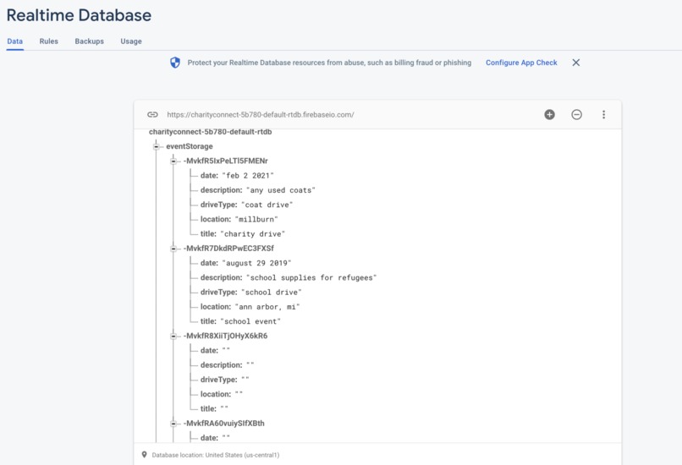Screen dimensions: 682x465
Task: Click the value "school supplies for refugees"
Action: click(311, 277)
